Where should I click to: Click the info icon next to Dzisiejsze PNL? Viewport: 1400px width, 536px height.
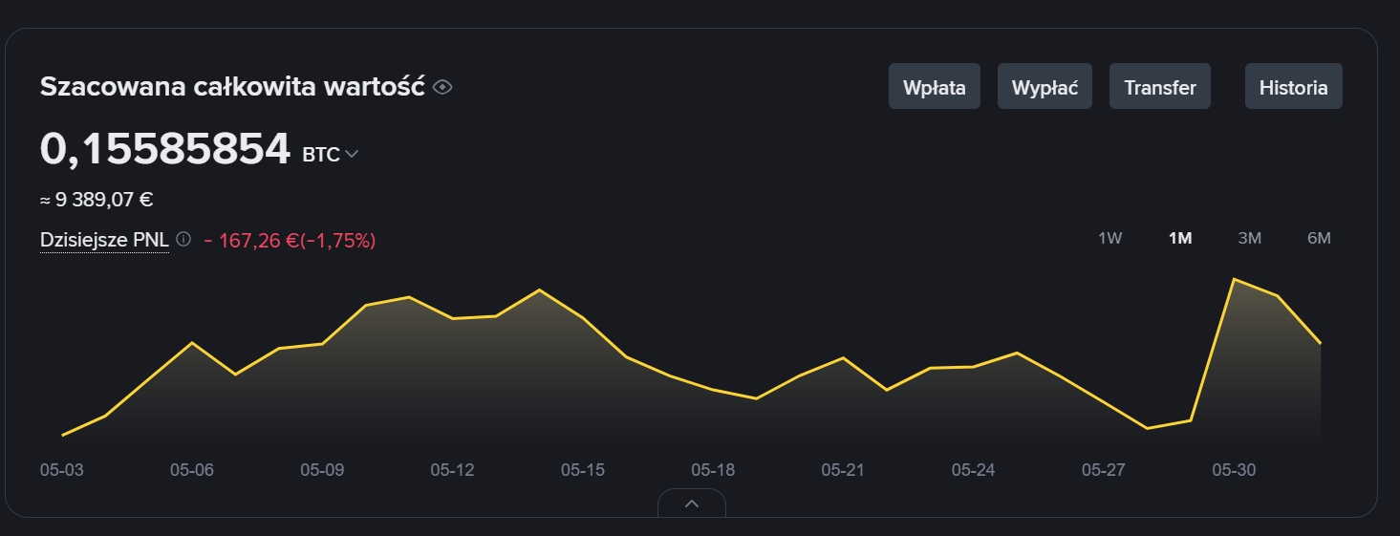point(183,239)
